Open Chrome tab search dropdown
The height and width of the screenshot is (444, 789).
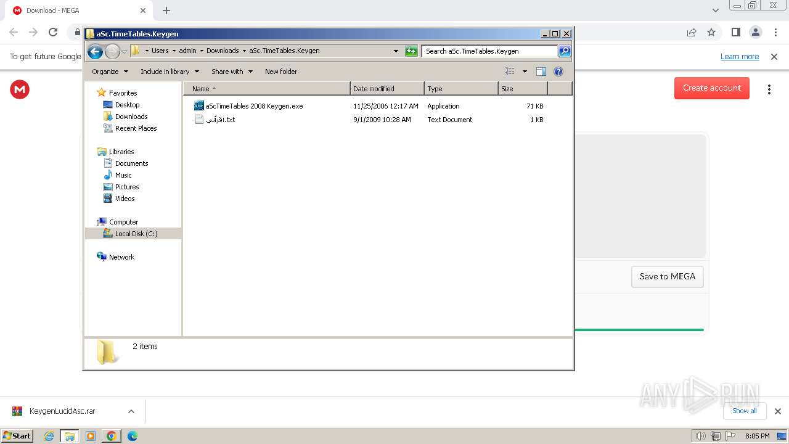716,10
